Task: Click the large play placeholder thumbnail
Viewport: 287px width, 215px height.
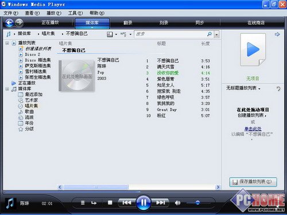Action: (x=253, y=50)
